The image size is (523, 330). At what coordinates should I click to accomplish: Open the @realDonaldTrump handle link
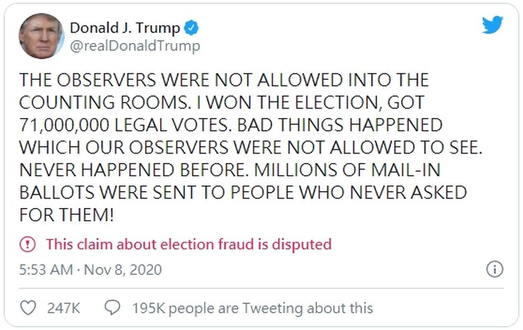click(x=135, y=46)
